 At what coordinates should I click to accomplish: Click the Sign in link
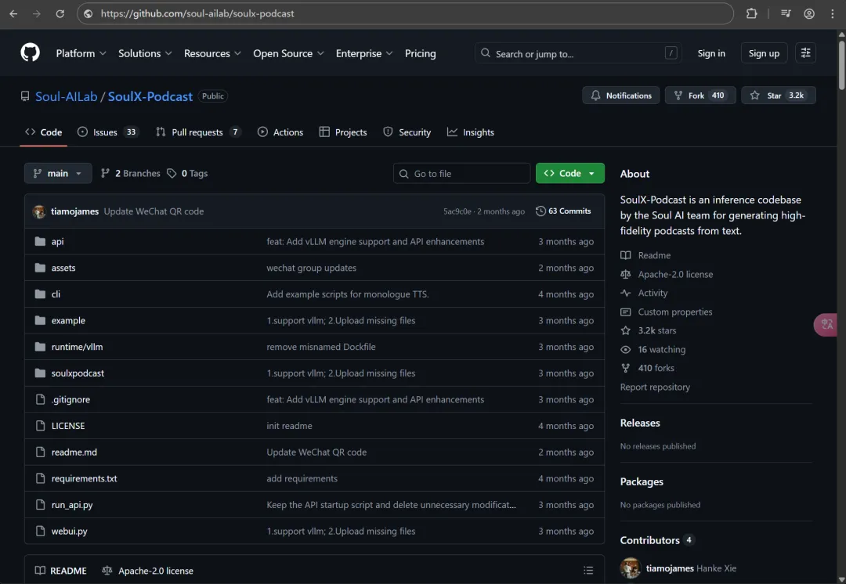[x=711, y=53]
